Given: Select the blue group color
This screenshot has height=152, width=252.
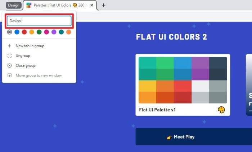Looking at the screenshot, I should pos(17,32).
